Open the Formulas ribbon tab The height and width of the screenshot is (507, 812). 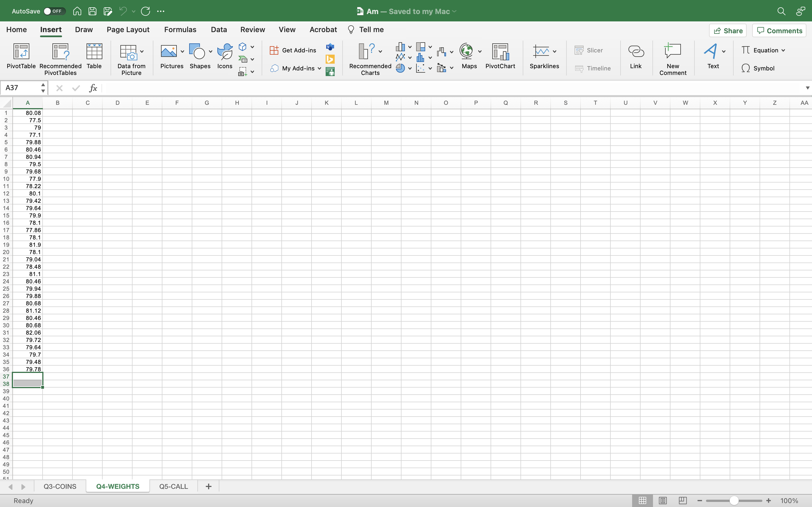pos(180,30)
